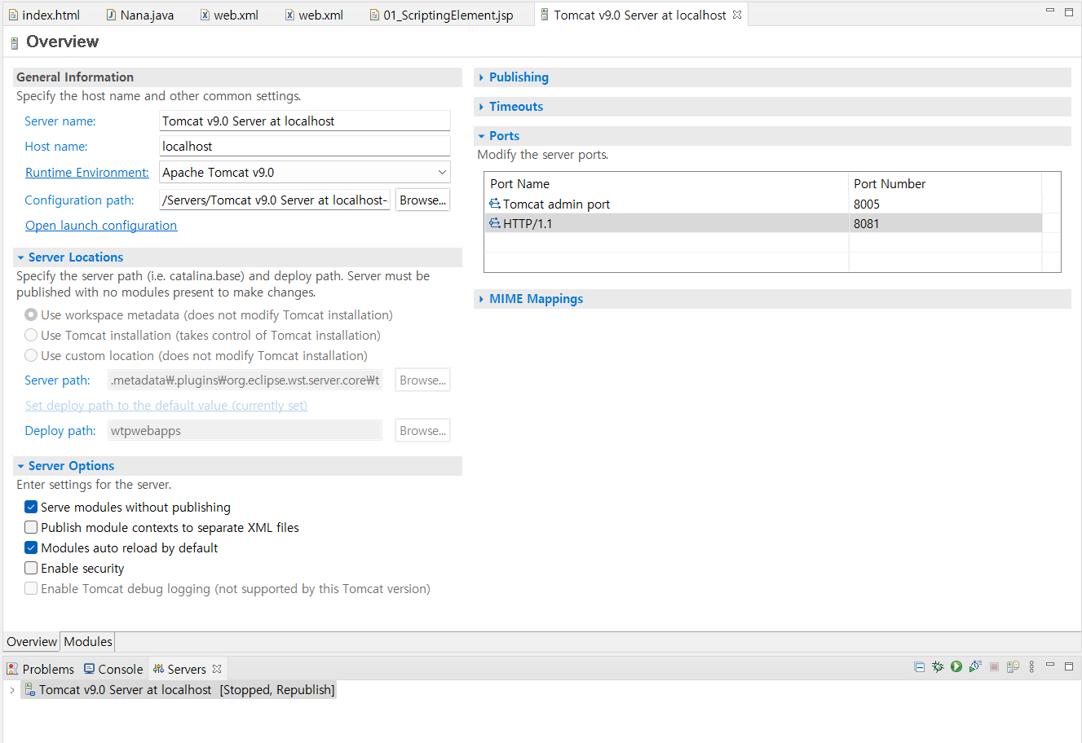1082x743 pixels.
Task: Click the 8081 port number cell
Action: (x=945, y=223)
